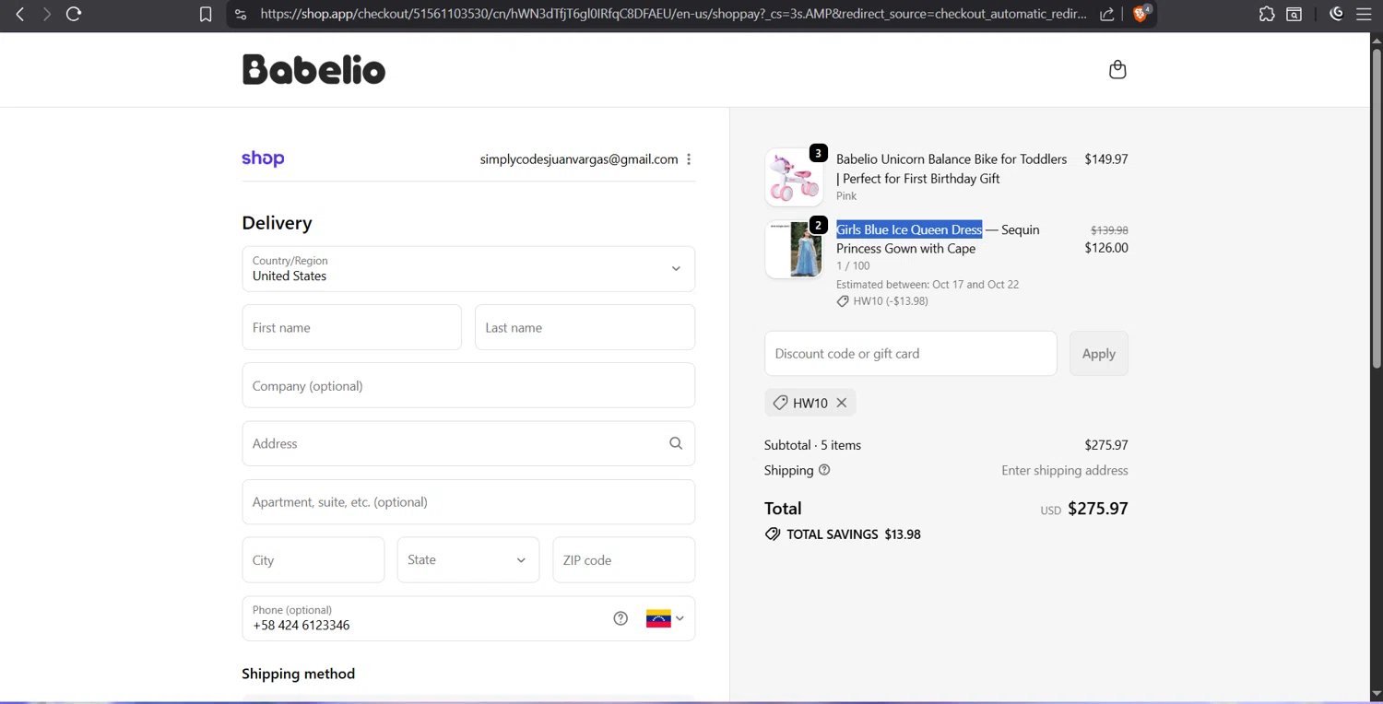The image size is (1383, 704).
Task: Click the total savings tag icon
Action: pos(773,534)
